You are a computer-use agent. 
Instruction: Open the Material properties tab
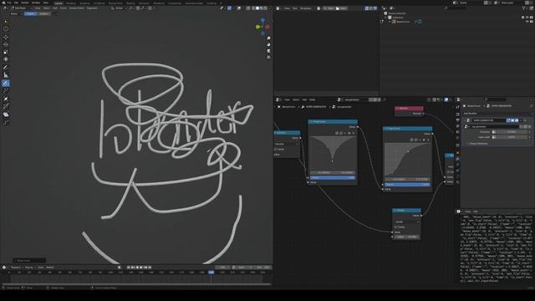458,182
